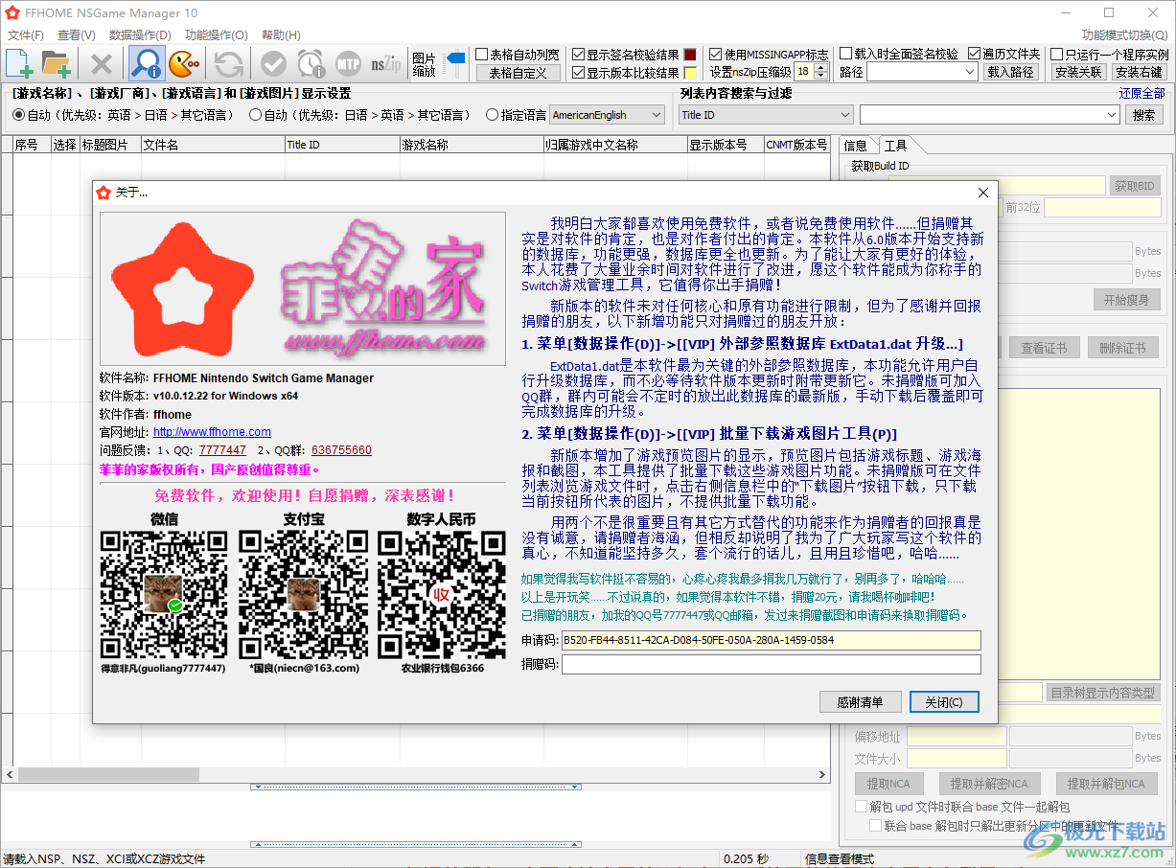Image resolution: width=1176 pixels, height=868 pixels.
Task: Click the Alipay (支付宝) QR code
Action: click(304, 595)
